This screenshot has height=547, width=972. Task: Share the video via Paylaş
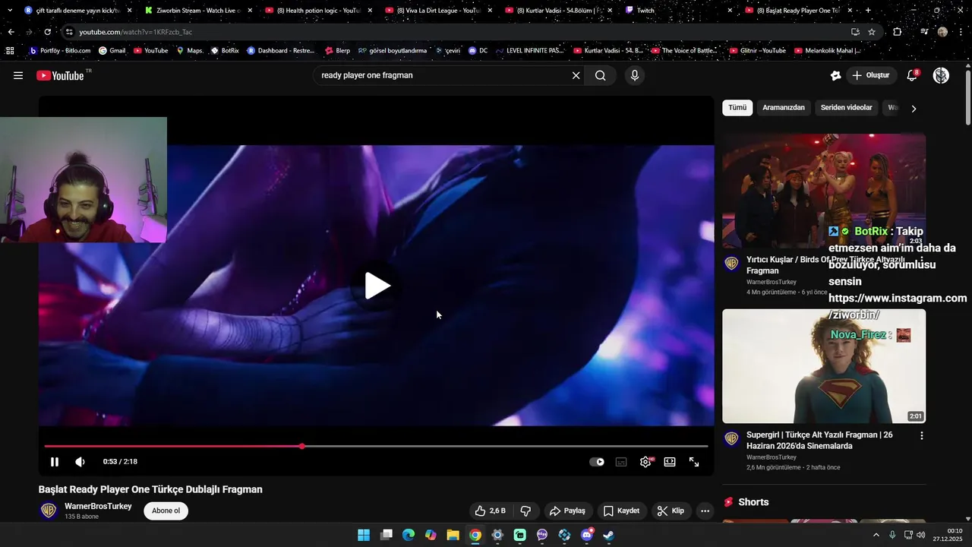[567, 511]
